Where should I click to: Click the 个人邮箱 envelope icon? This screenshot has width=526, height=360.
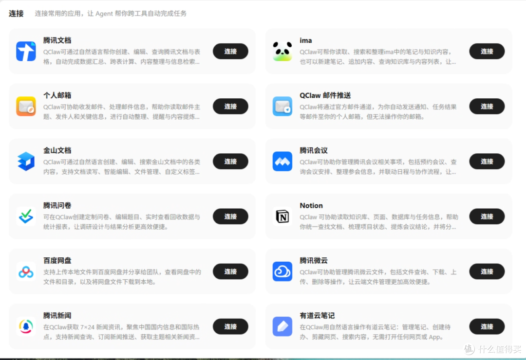[x=26, y=106]
